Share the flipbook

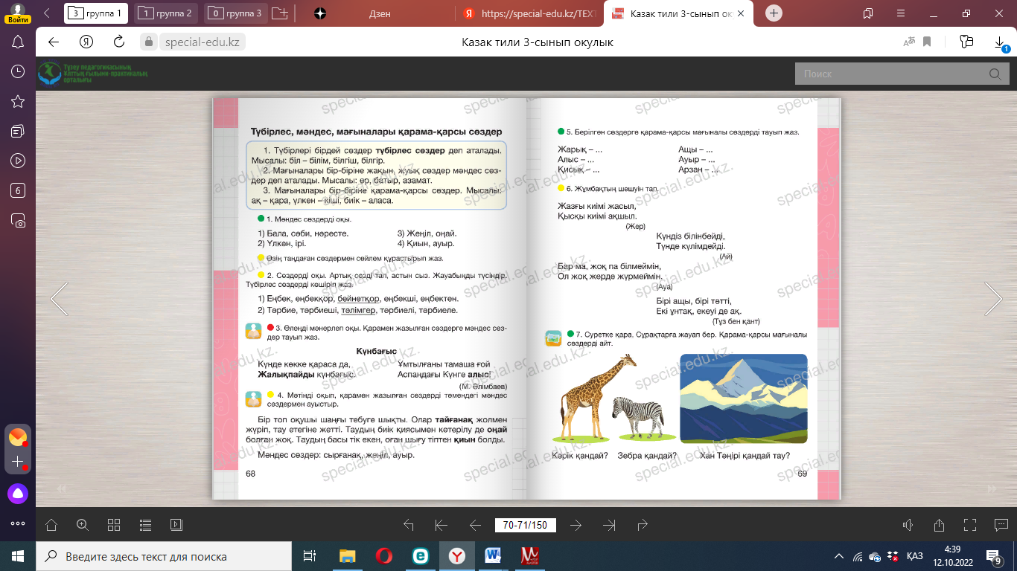pos(939,525)
